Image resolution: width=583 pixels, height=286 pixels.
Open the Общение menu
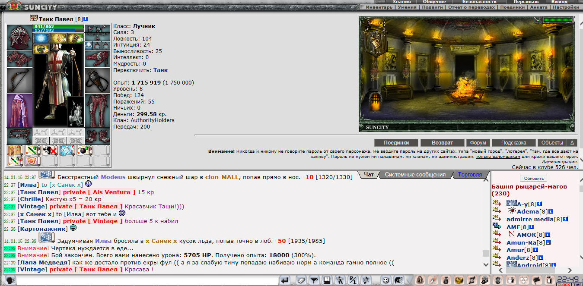[434, 2]
